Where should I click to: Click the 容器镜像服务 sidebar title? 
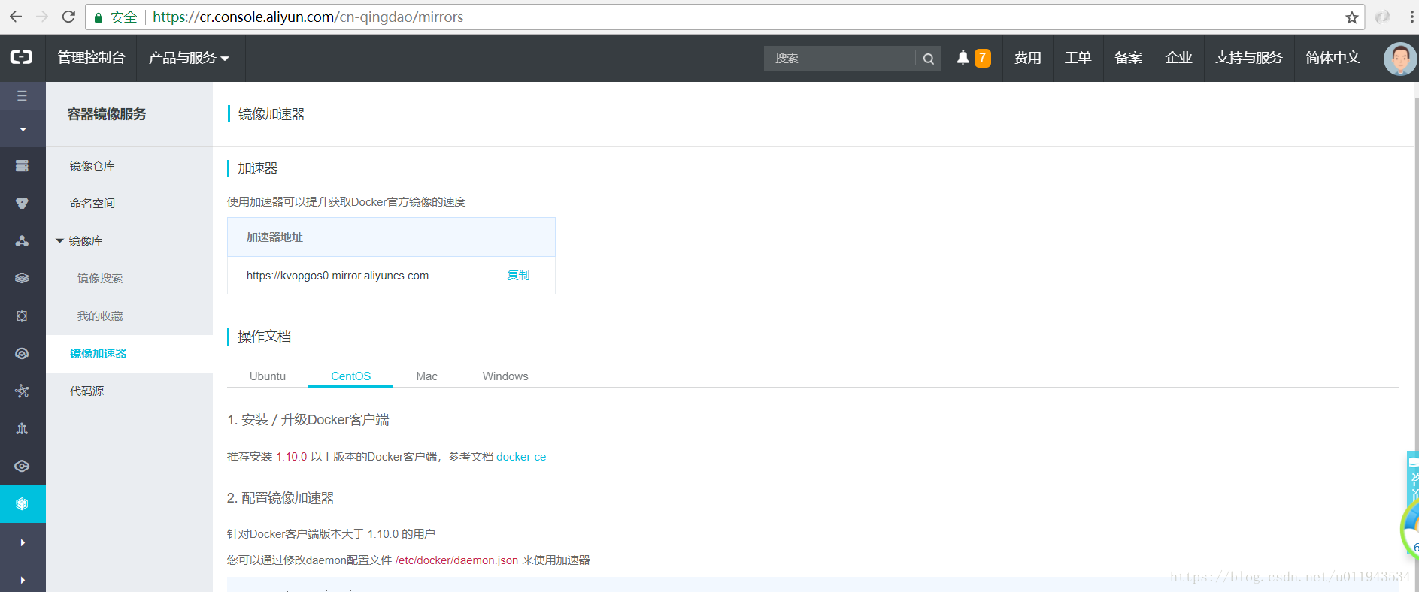[x=107, y=114]
